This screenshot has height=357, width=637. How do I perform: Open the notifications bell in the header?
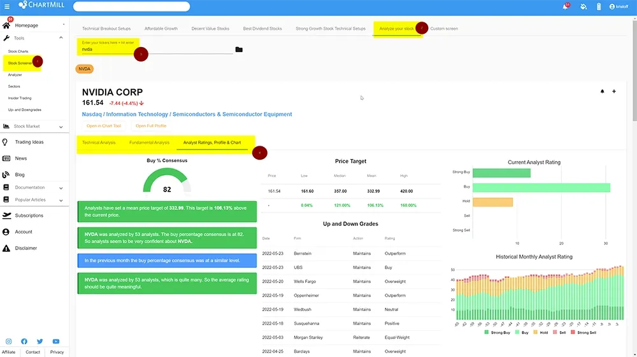coord(565,6)
